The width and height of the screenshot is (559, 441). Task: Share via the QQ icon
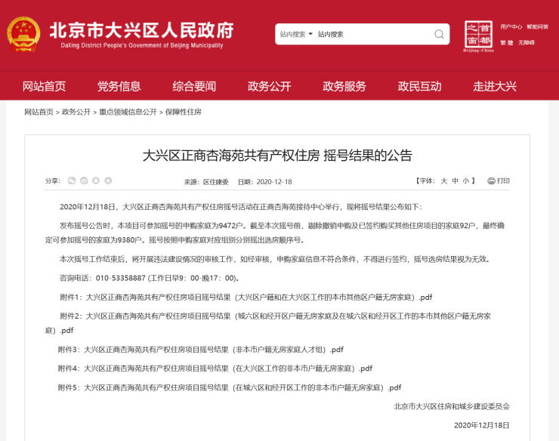click(95, 180)
